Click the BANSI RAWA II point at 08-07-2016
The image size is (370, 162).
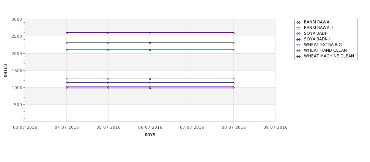click(x=233, y=82)
